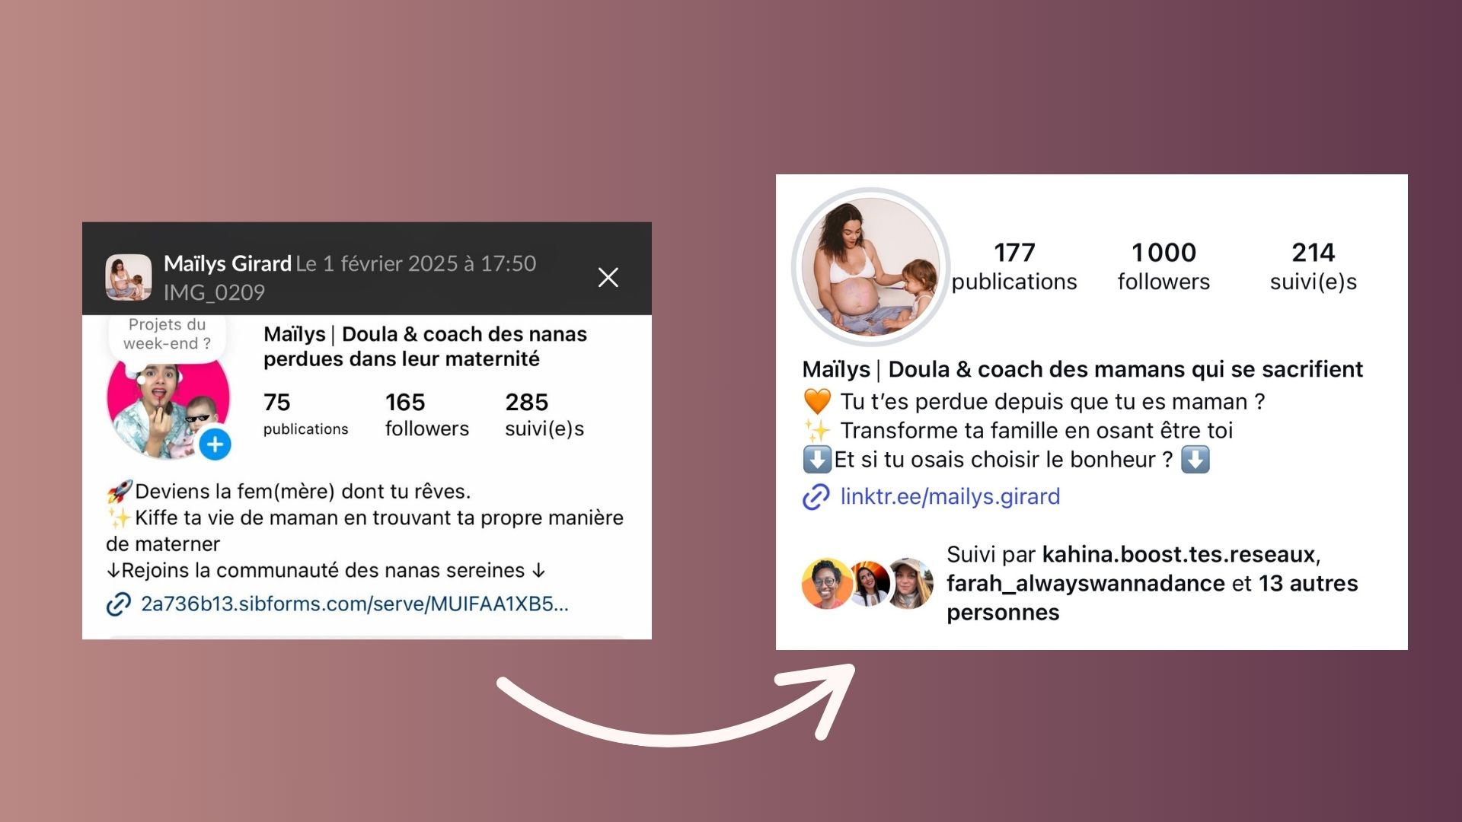Click the chain link icon beside the sibforms URL
The image size is (1462, 822).
click(x=118, y=604)
